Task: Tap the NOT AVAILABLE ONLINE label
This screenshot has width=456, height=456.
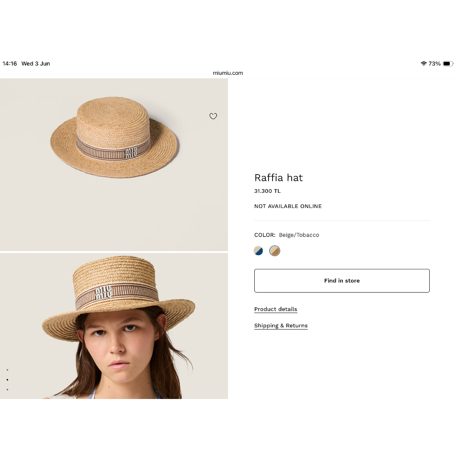Action: (x=288, y=206)
